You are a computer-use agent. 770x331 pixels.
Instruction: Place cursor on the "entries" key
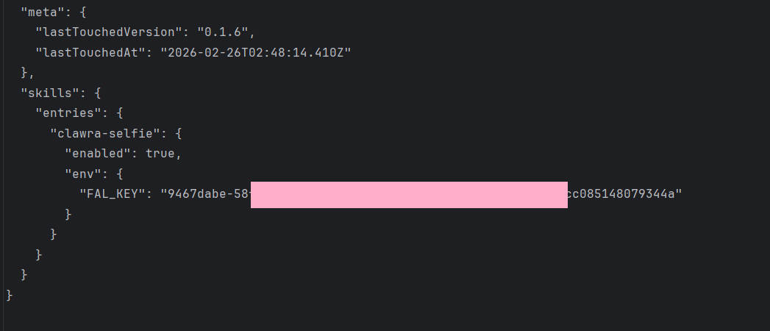66,113
